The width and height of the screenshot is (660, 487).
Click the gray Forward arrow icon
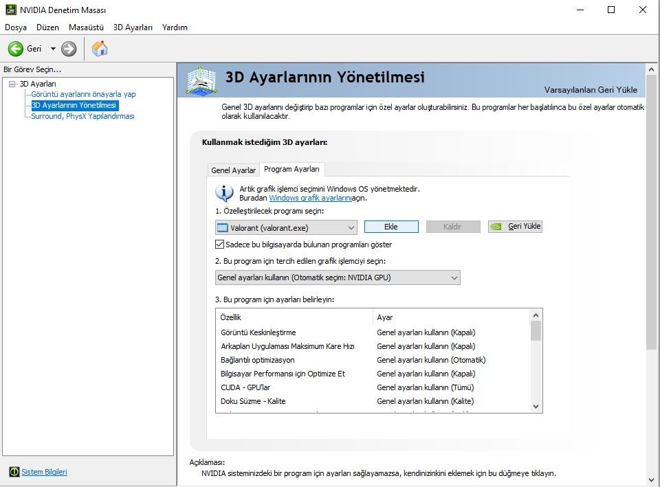pyautogui.click(x=69, y=49)
